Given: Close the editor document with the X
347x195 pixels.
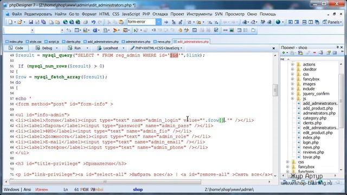Looking at the screenshot, I should (x=273, y=48).
